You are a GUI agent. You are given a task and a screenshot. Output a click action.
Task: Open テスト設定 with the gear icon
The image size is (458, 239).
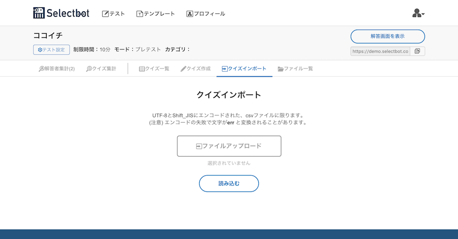point(51,49)
